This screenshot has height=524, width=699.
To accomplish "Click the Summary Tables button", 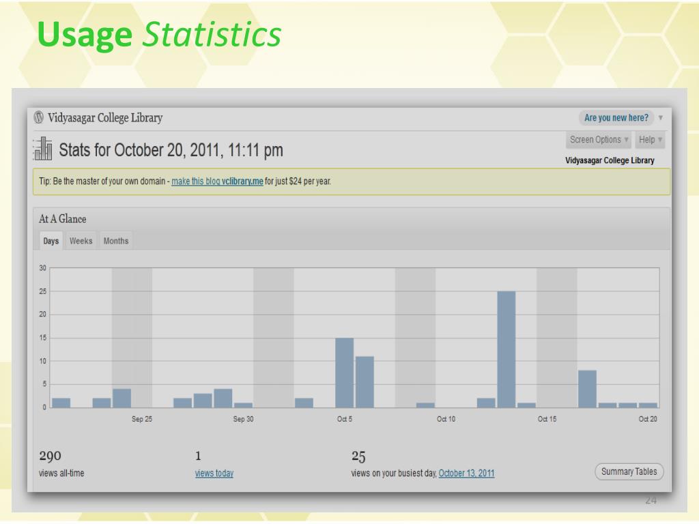I will coord(629,472).
